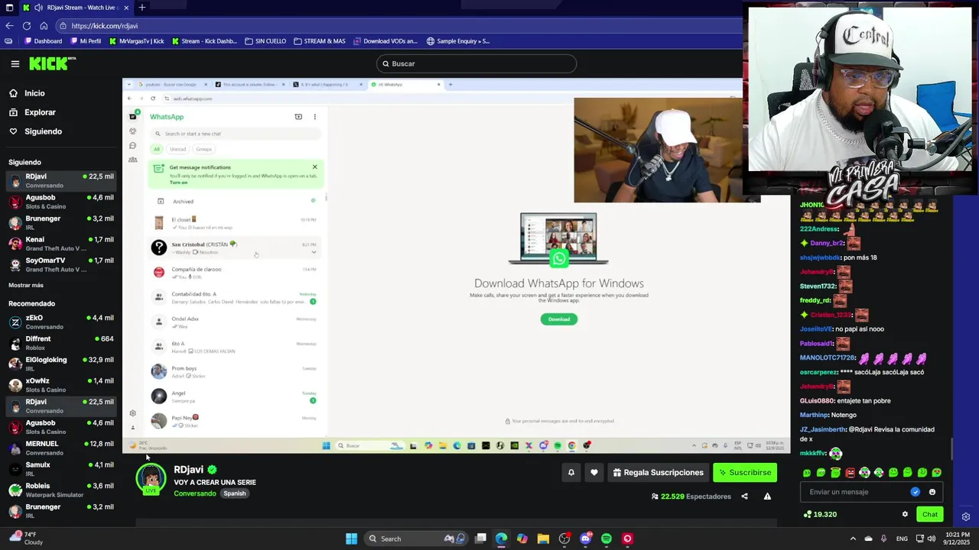Screen dimensions: 979x550
Task: Open File Explorer from taskbar
Action: 543,539
